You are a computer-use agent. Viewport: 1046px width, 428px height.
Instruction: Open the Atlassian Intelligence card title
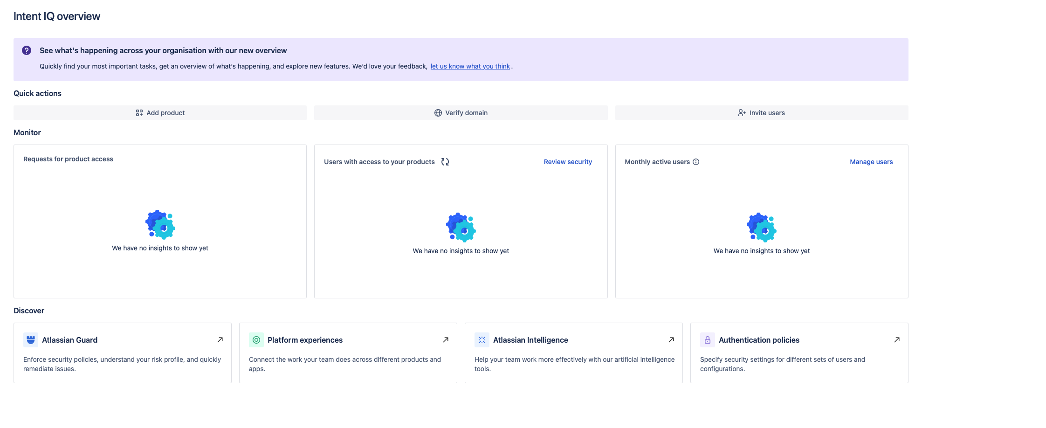(530, 340)
